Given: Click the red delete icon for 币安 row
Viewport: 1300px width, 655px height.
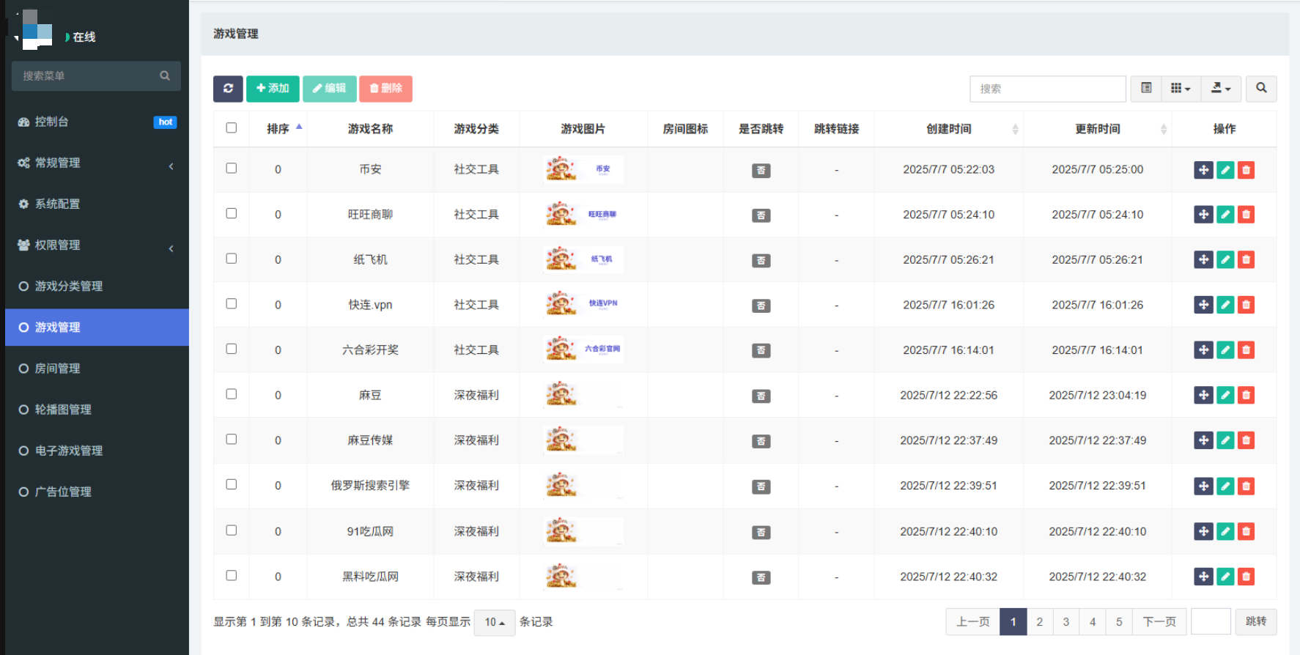Looking at the screenshot, I should pos(1246,170).
